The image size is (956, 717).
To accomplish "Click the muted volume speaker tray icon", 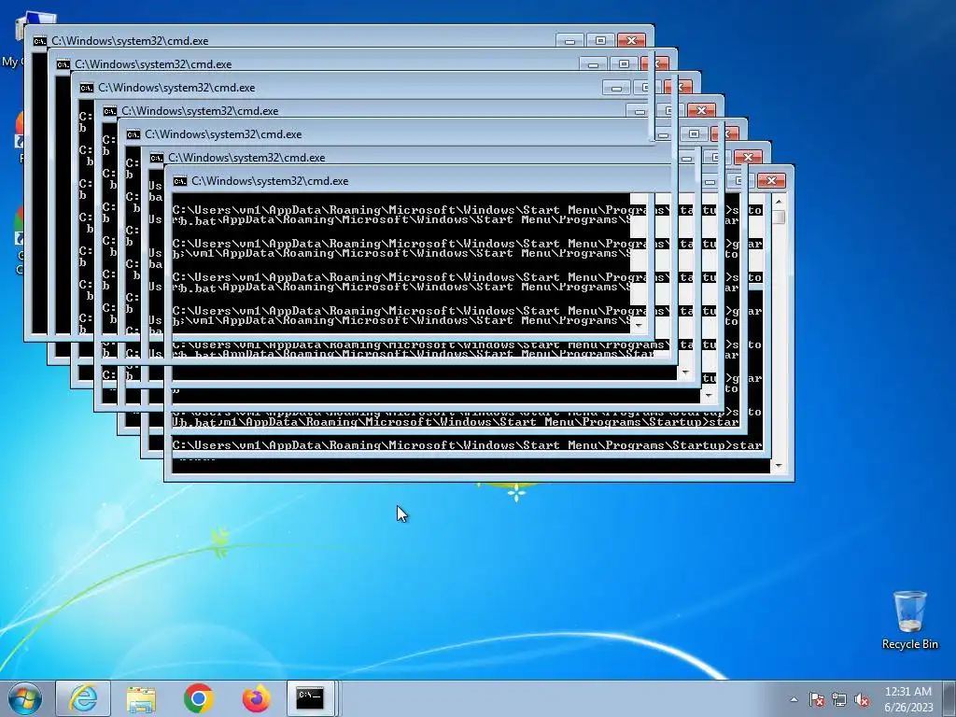I will 862,699.
